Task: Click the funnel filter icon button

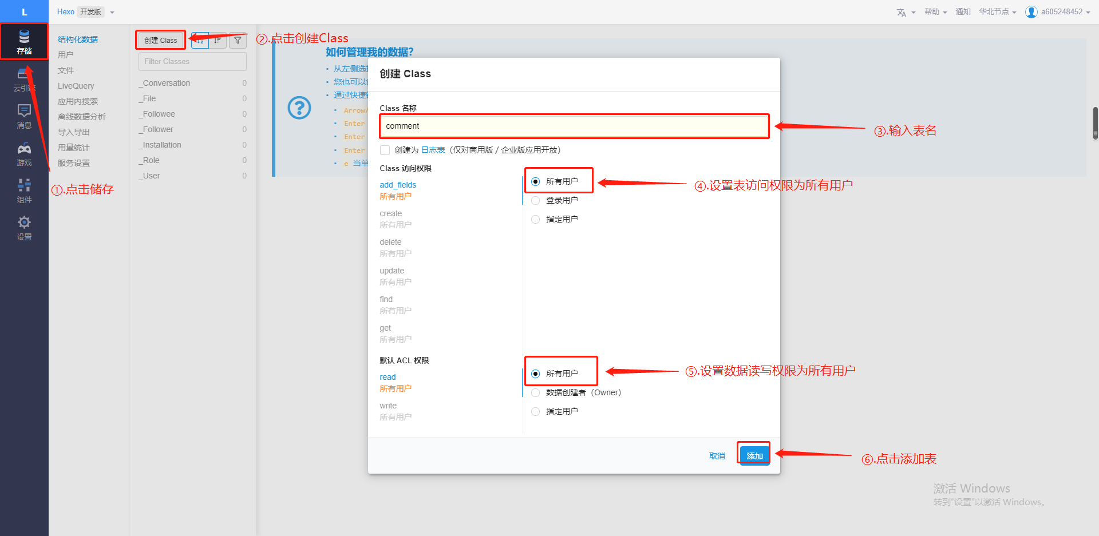Action: (238, 41)
